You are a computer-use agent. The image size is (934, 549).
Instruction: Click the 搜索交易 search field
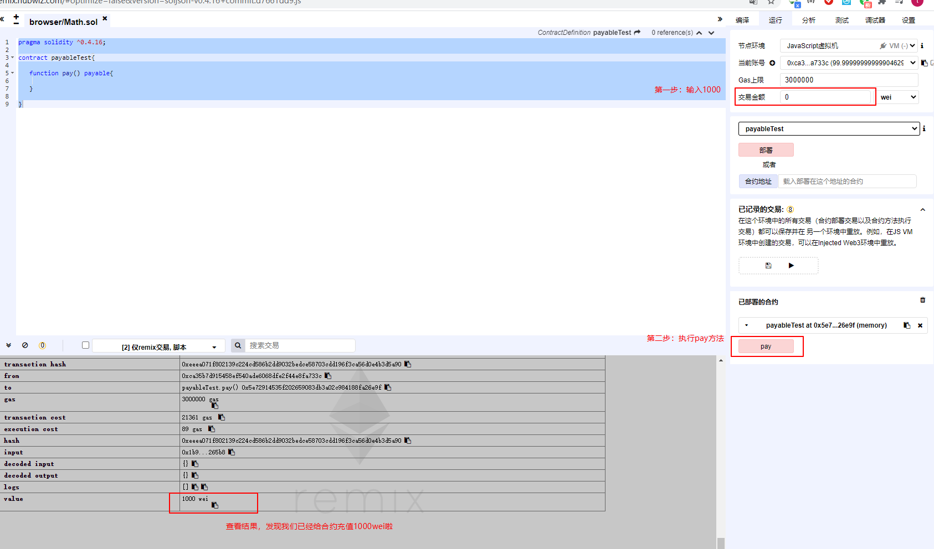[300, 345]
